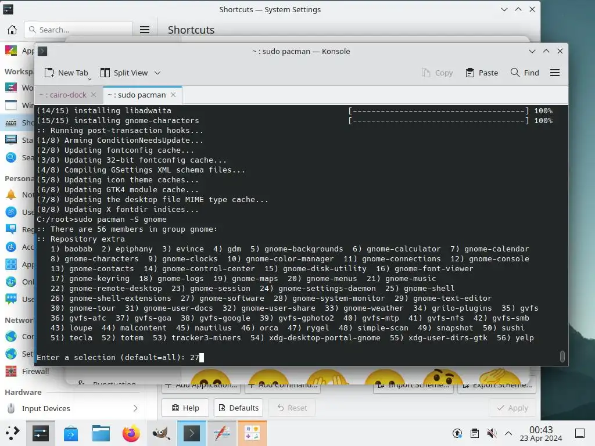Click the Help button in System Settings

click(185, 408)
